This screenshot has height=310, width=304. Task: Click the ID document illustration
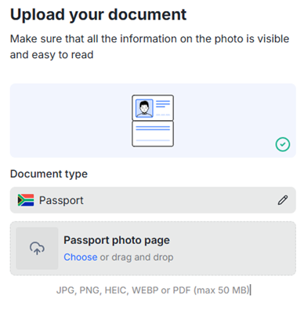pos(153,121)
